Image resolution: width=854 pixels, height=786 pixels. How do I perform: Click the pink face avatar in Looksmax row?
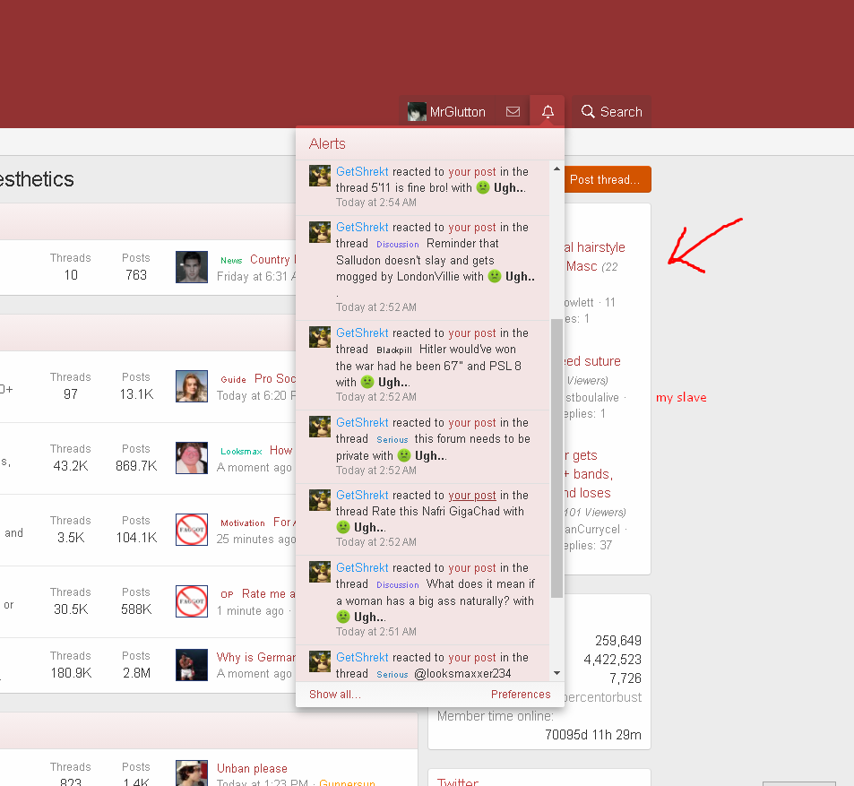click(x=192, y=458)
